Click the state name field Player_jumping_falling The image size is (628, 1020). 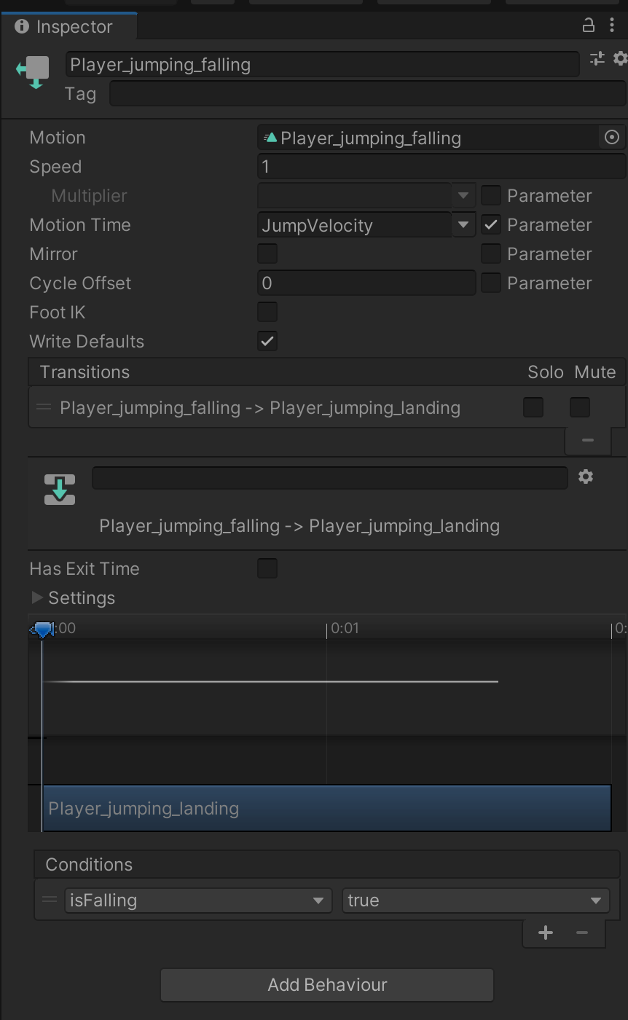tap(323, 64)
